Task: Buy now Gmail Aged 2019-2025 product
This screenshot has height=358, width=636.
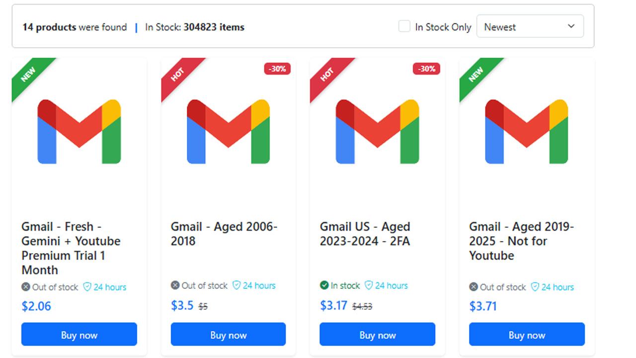Action: [527, 335]
